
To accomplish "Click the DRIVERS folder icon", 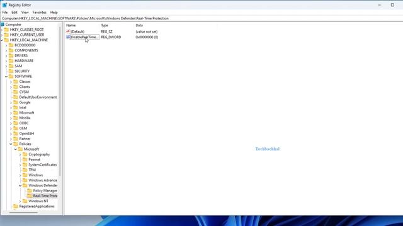I will click(x=11, y=56).
